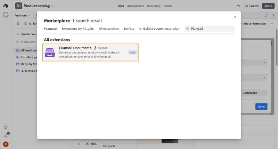This screenshot has width=278, height=149.
Task: Open Extensions by Airtable tab
Action: 77,29
